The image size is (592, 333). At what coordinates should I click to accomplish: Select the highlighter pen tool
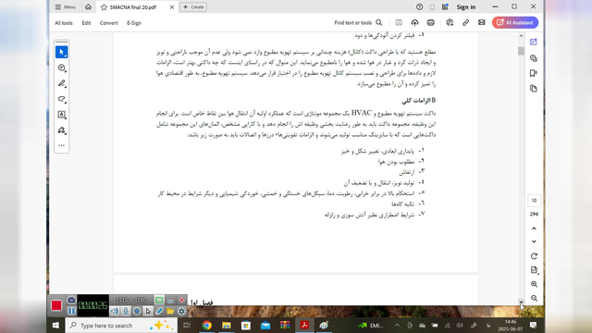tap(62, 83)
